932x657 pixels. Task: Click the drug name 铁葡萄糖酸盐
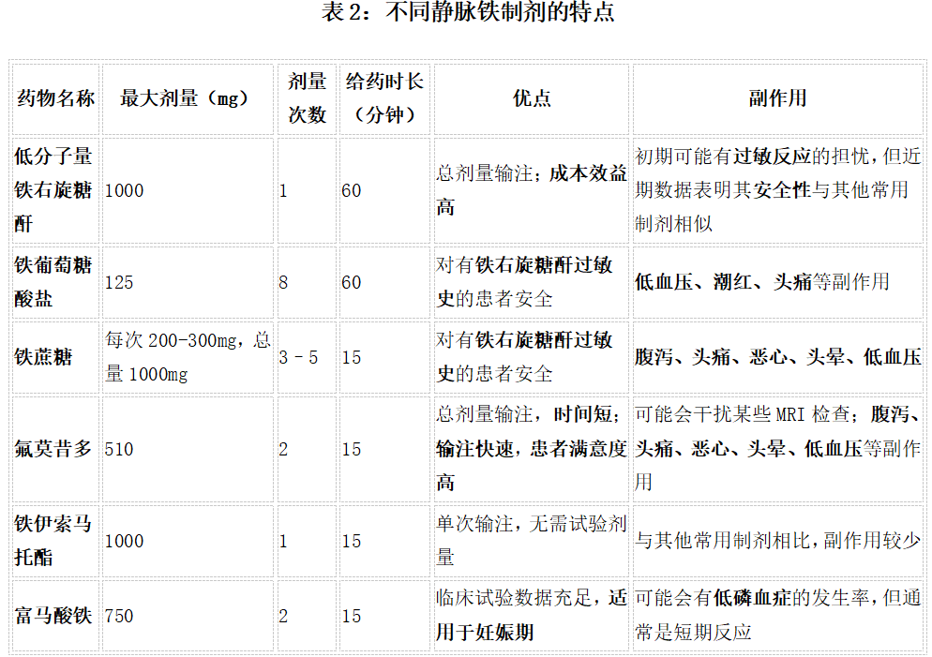tap(54, 282)
